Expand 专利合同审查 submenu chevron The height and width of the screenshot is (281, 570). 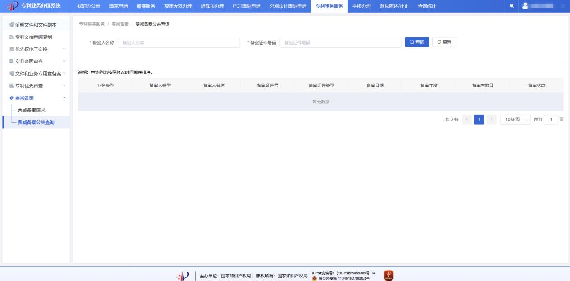[x=64, y=61]
